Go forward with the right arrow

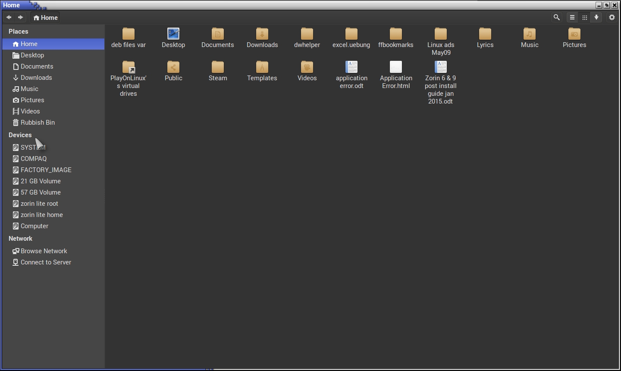(20, 17)
